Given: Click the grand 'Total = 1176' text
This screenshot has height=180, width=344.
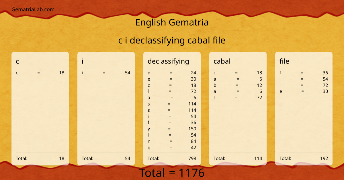Looking at the screenshot, I should tap(172, 173).
